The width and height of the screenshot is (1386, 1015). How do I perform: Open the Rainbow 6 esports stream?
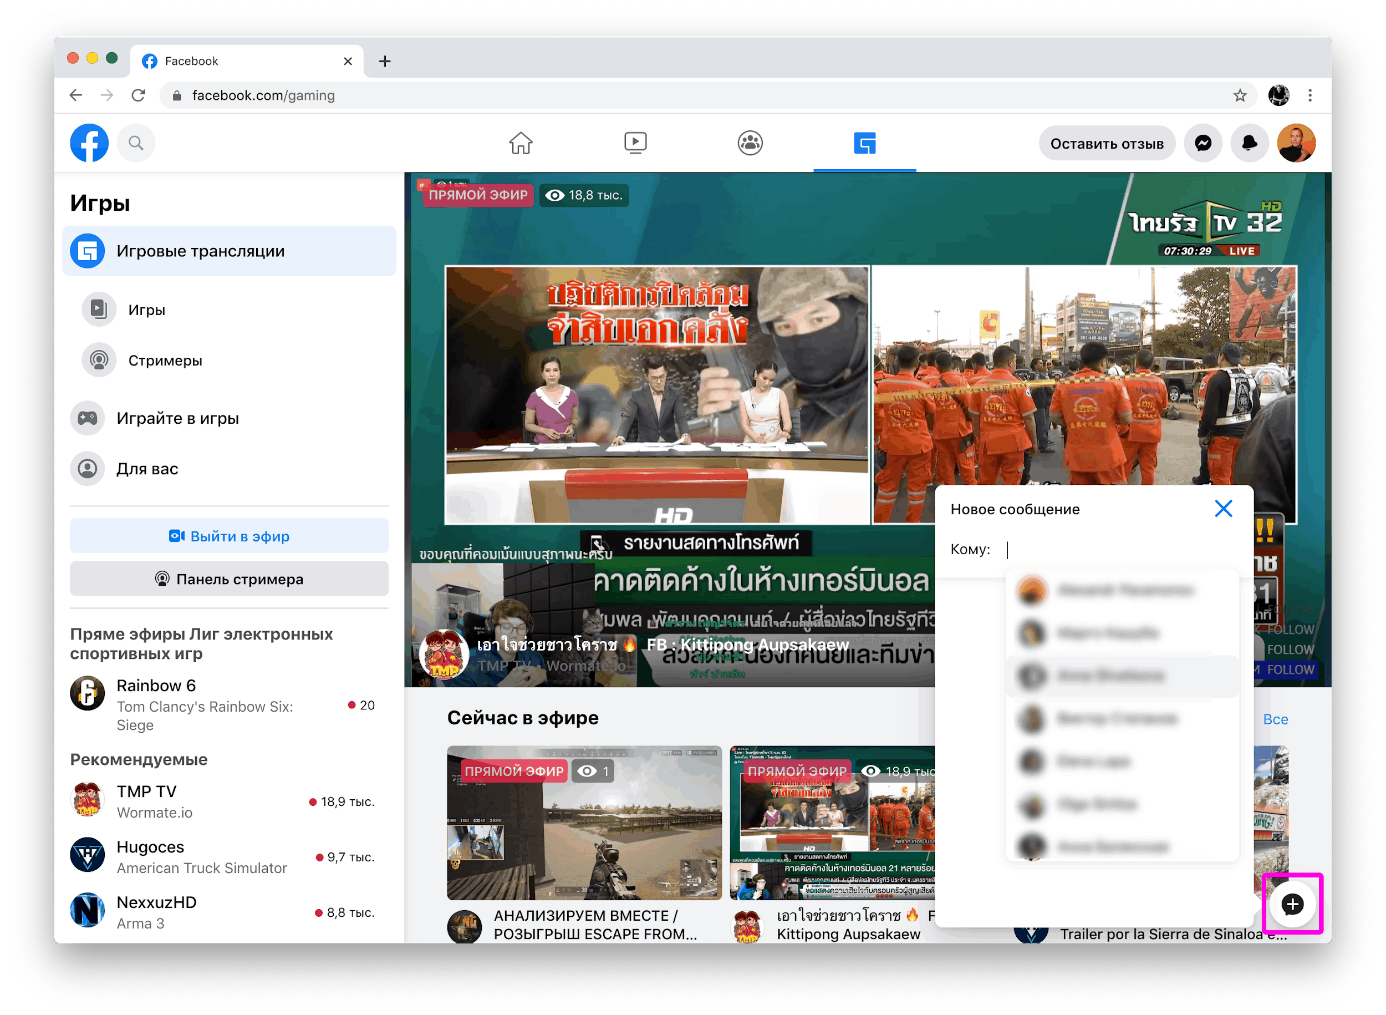coord(229,705)
